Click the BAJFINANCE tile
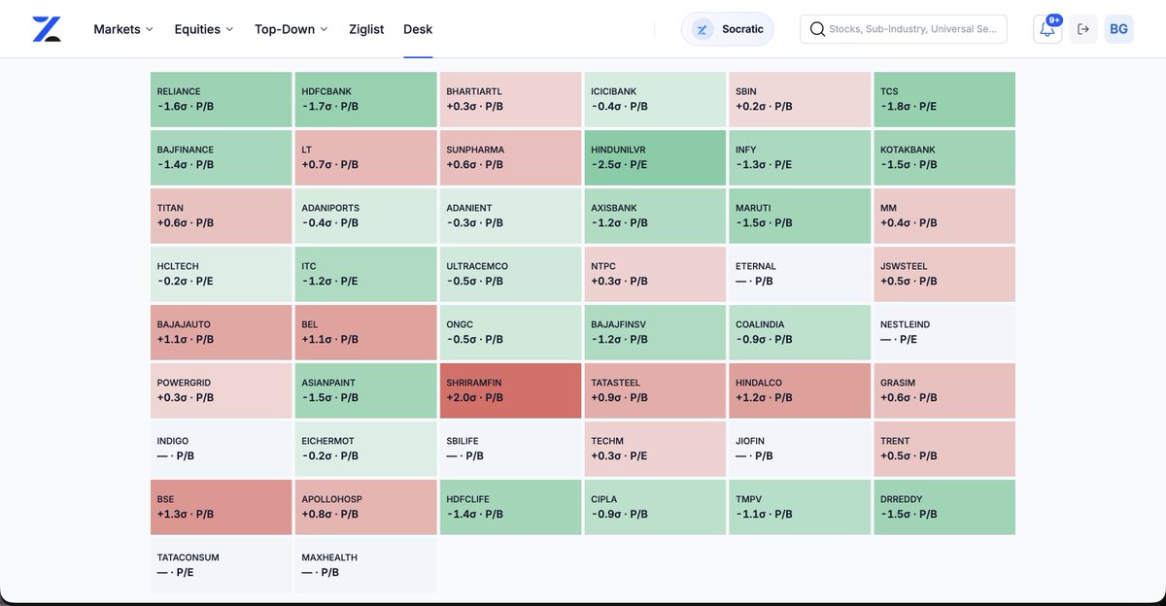 [221, 157]
